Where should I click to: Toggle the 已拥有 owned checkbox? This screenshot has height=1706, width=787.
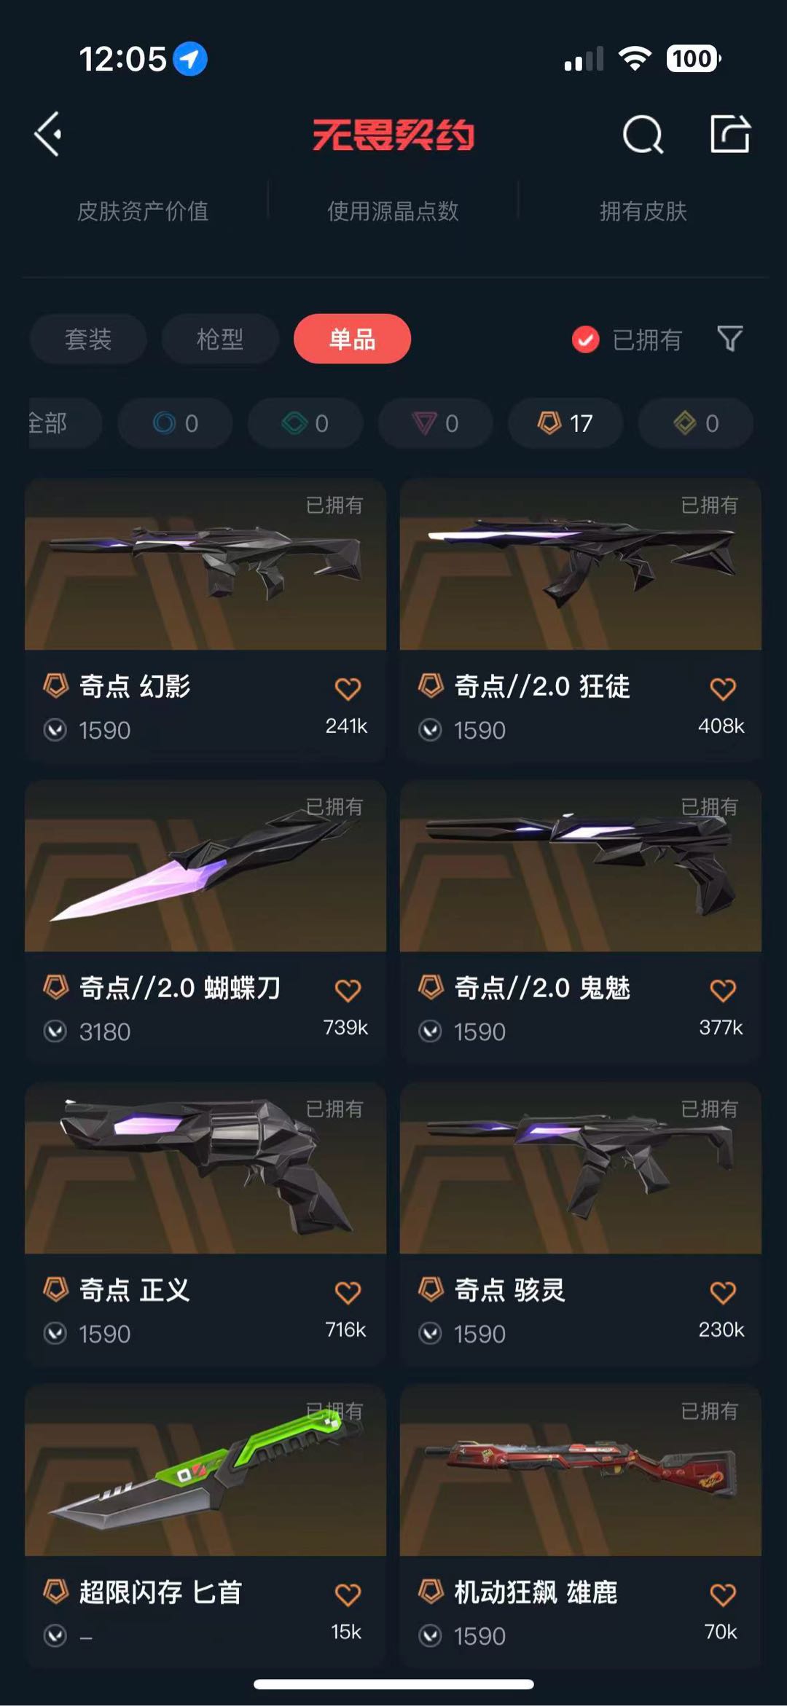(585, 339)
